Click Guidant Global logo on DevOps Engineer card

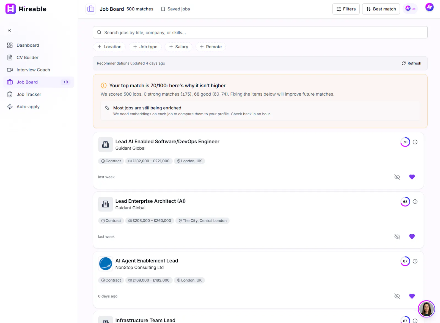[106, 144]
